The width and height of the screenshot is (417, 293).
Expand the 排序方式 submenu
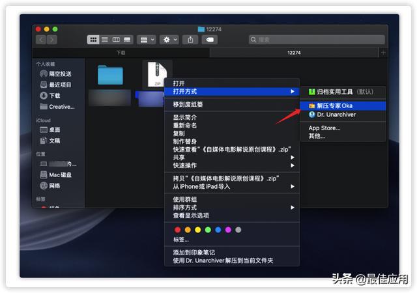[232, 208]
